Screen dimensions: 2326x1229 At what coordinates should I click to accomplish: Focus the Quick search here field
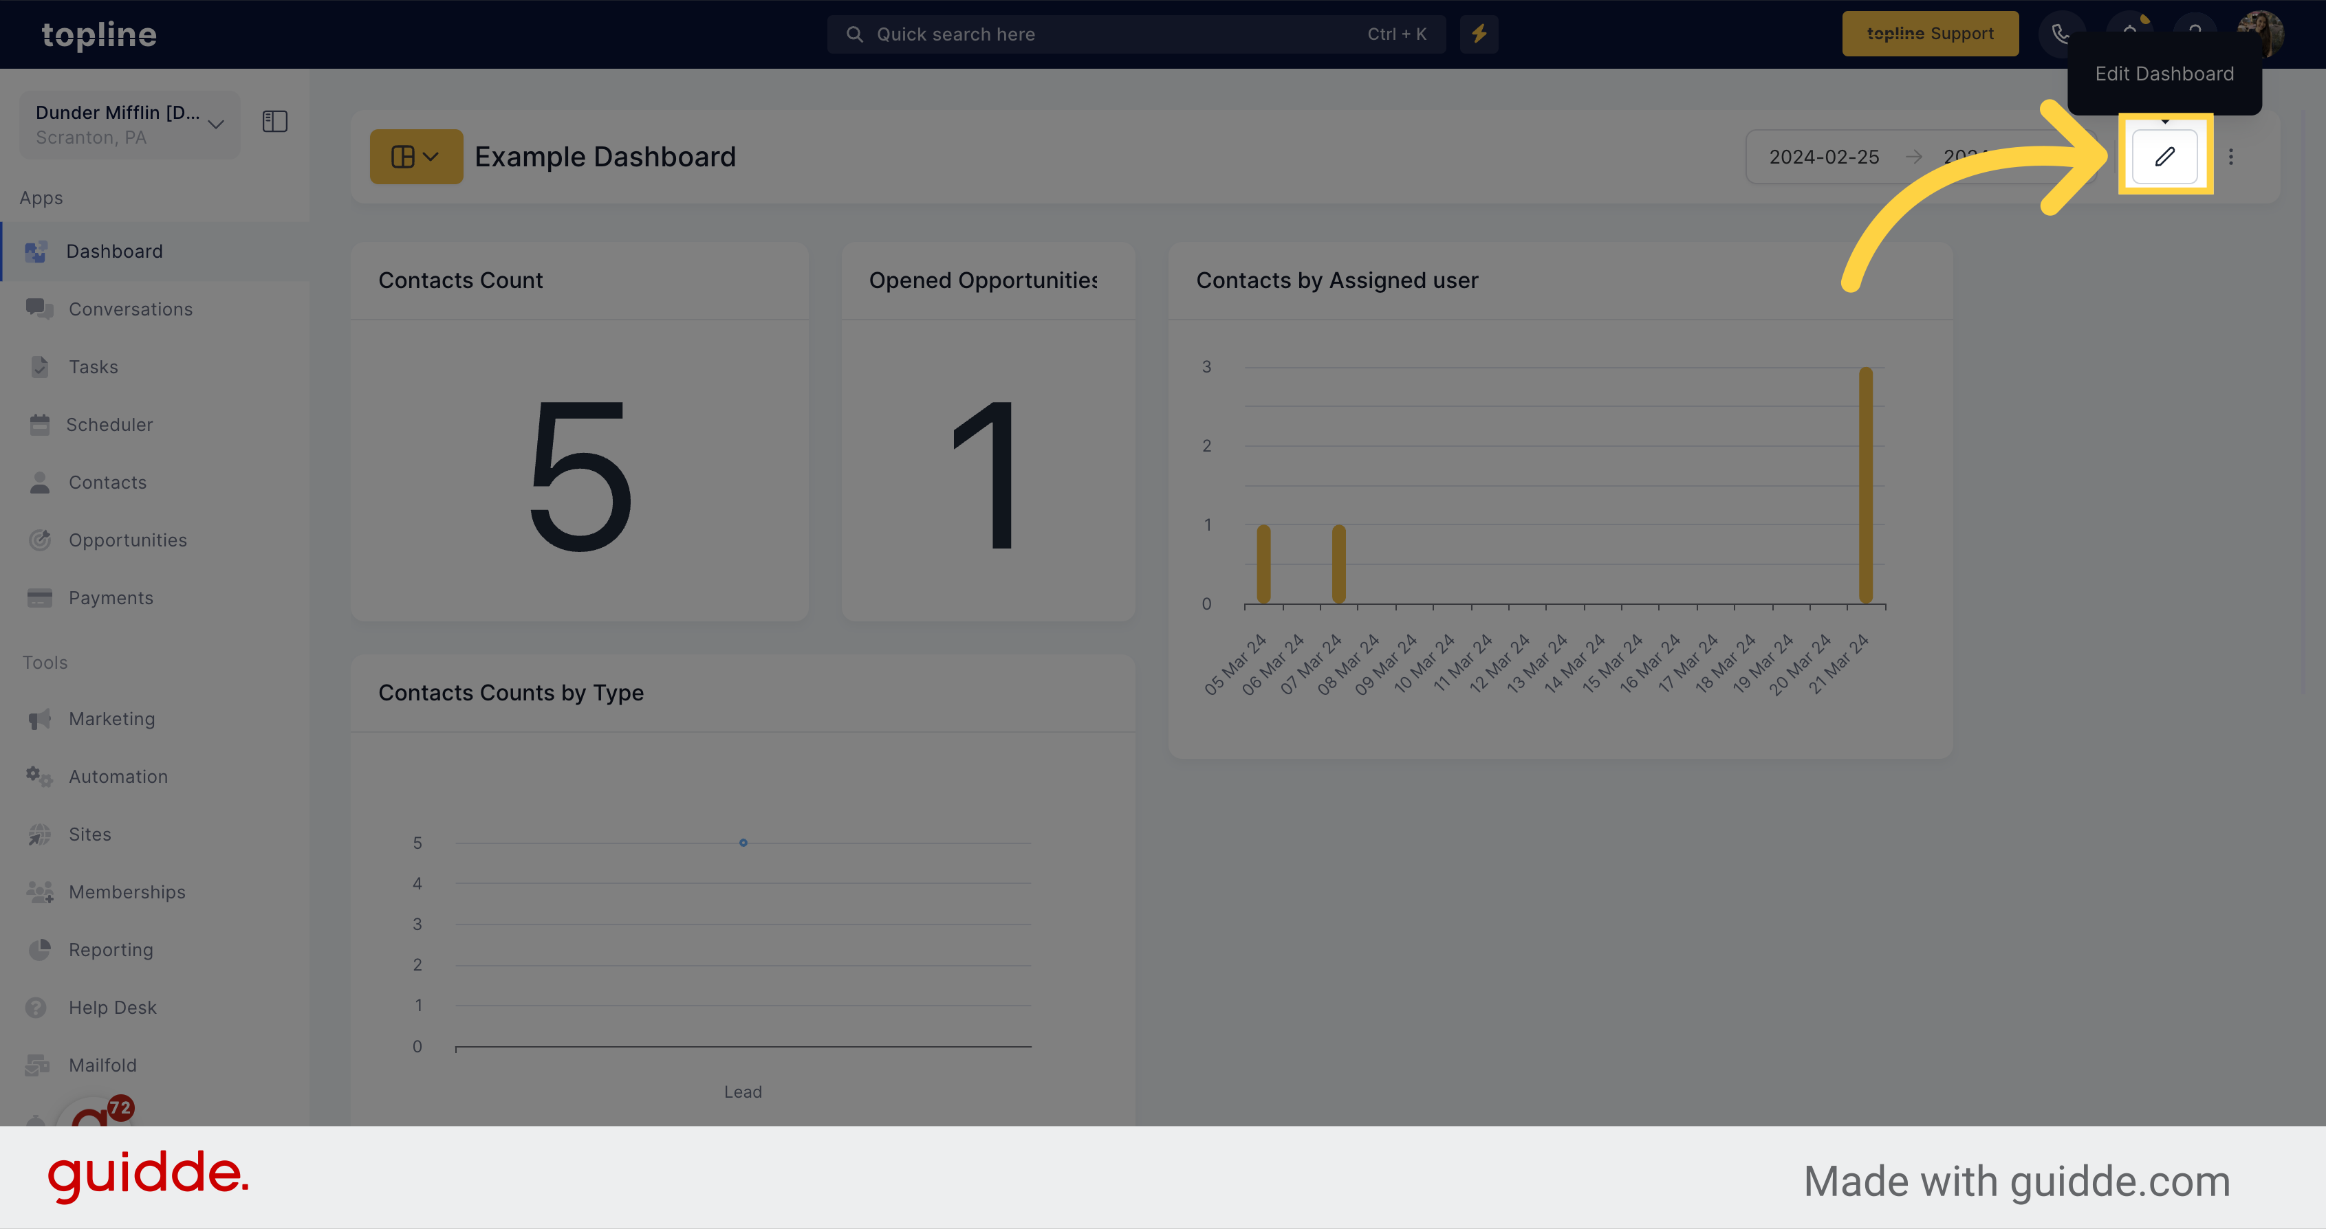pos(1136,34)
